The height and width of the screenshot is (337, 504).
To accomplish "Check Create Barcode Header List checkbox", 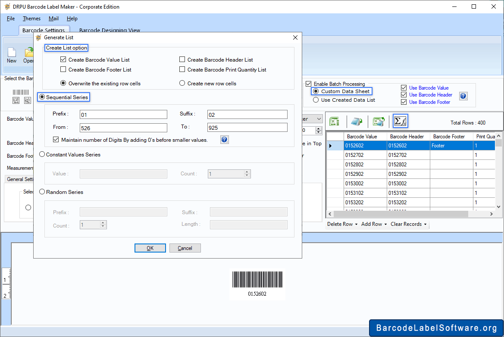I will (182, 60).
